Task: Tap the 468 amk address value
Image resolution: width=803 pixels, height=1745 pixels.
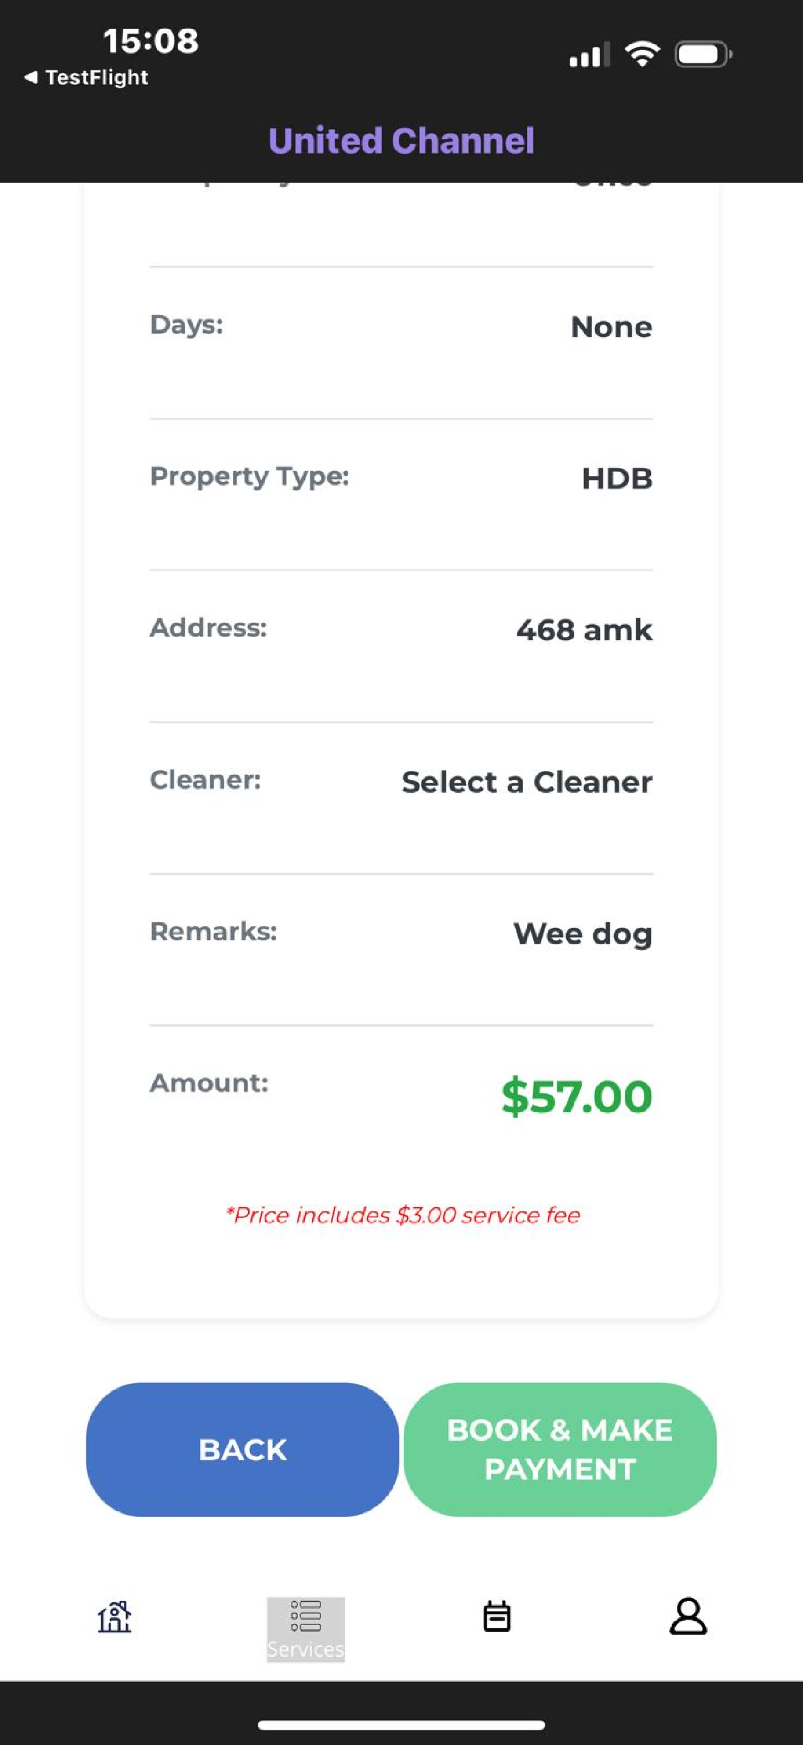Action: [x=585, y=630]
